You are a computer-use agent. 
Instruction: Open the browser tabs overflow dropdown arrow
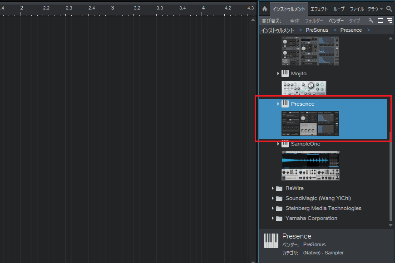[381, 9]
